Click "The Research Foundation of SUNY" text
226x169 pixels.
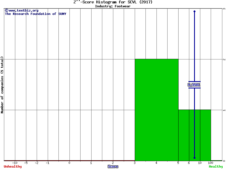[36, 14]
